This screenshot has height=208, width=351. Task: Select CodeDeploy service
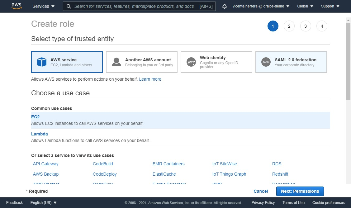(x=105, y=174)
